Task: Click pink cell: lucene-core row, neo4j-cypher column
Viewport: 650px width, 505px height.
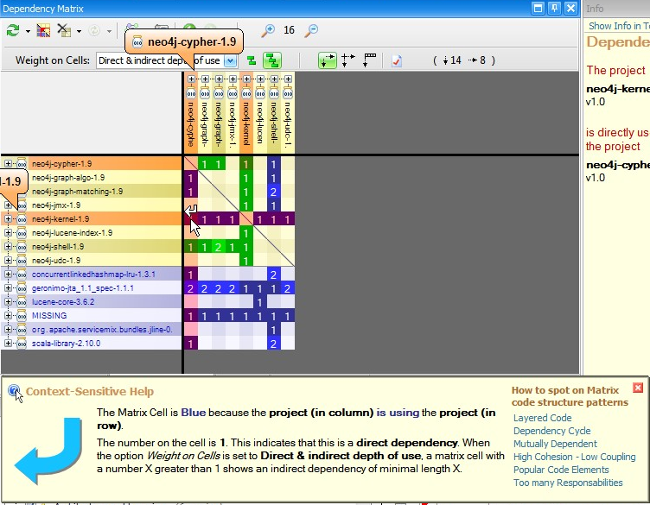Action: click(x=191, y=302)
